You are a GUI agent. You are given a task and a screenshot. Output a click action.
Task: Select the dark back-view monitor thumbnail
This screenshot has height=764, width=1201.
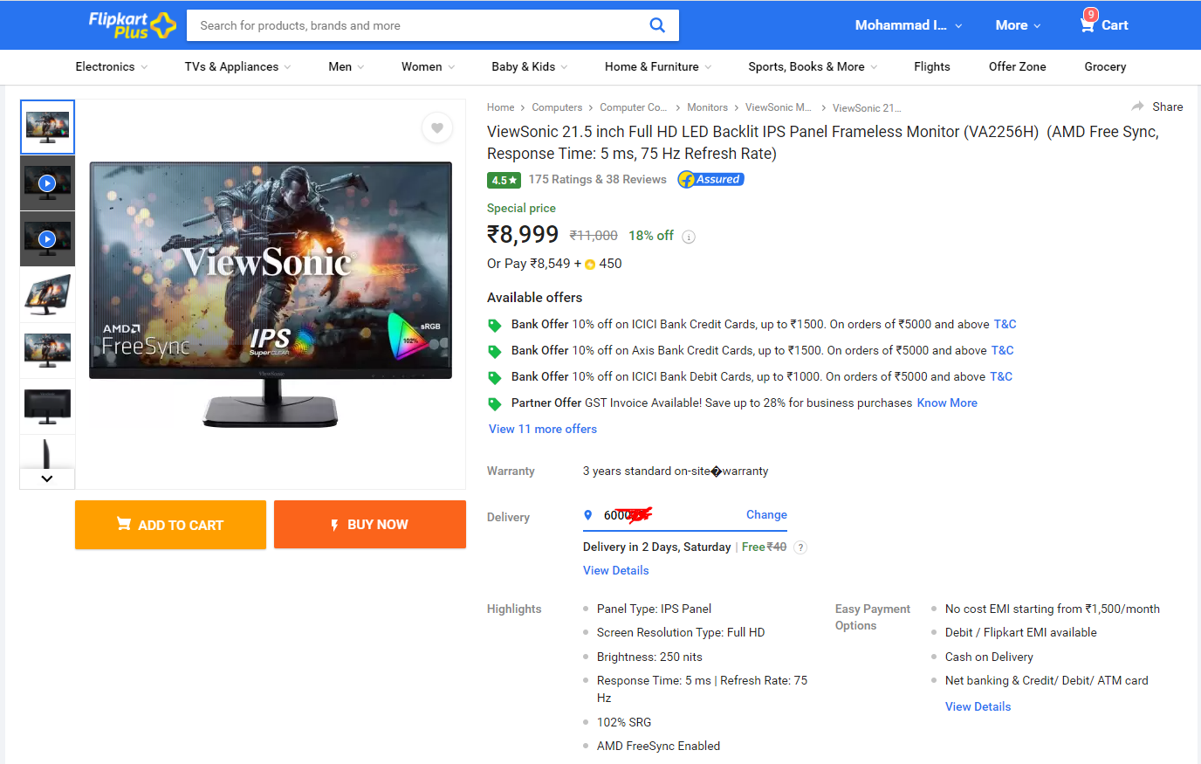tap(47, 407)
